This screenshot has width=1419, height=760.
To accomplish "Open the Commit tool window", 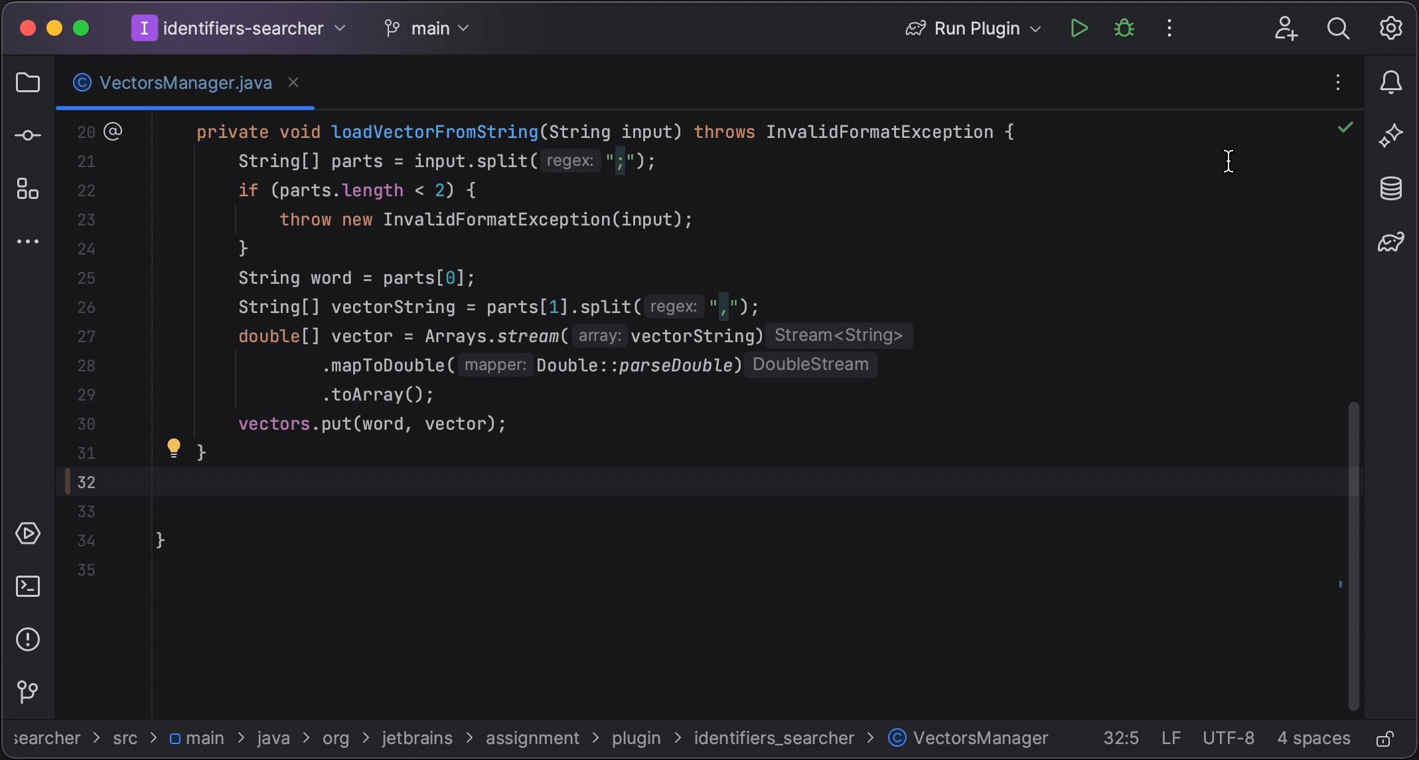I will (28, 135).
